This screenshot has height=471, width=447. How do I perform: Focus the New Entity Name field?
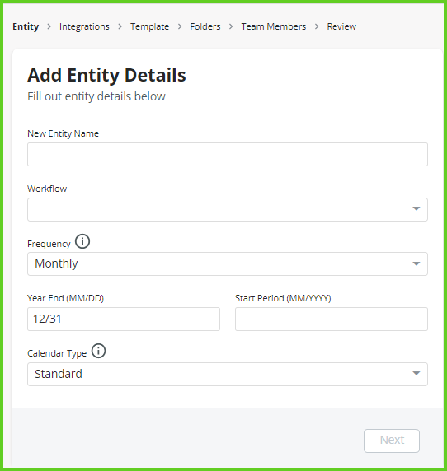coord(228,155)
